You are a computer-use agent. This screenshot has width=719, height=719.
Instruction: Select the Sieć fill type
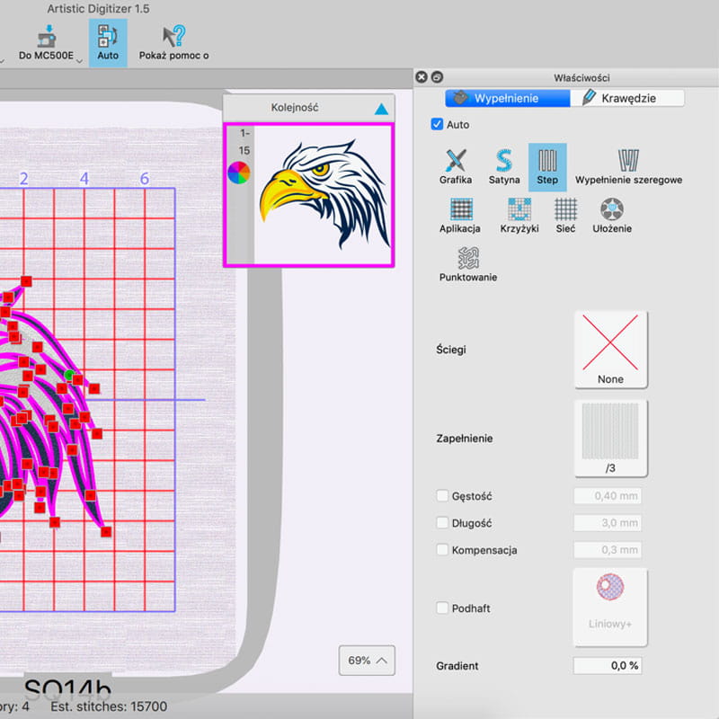tap(565, 216)
